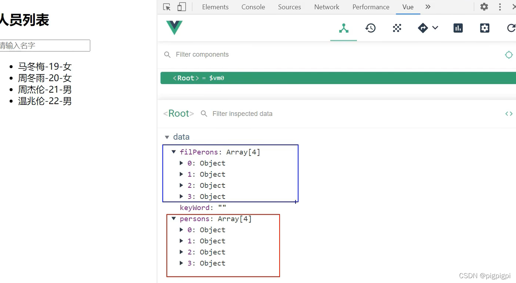Image resolution: width=516 pixels, height=283 pixels.
Task: Collapse the filPerons array
Action: click(173, 152)
